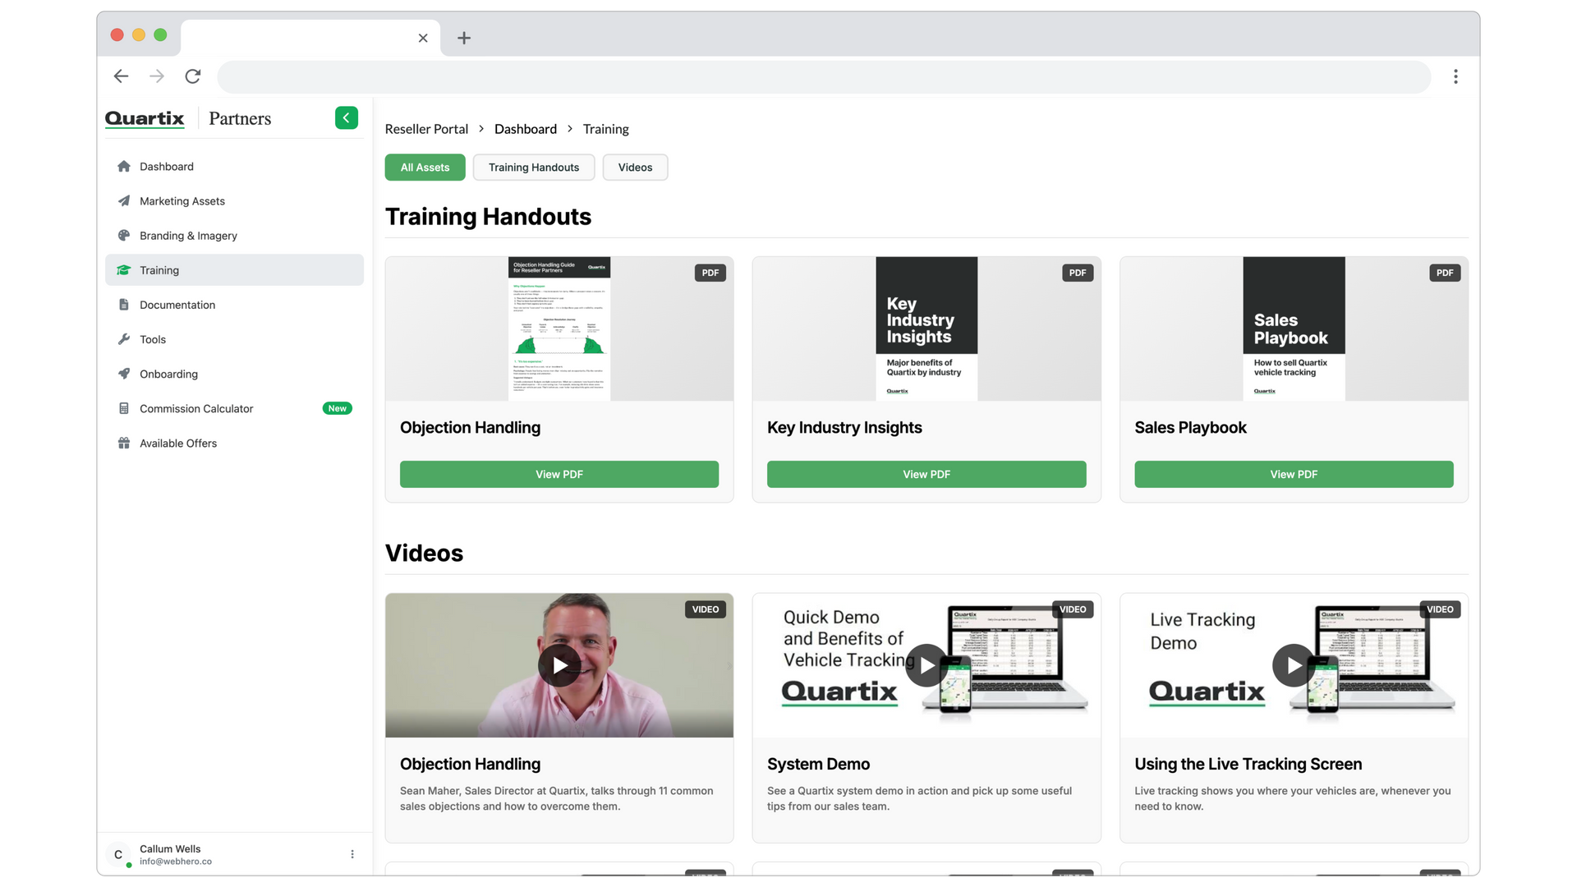Click the Tools wrench icon
The height and width of the screenshot is (887, 1577).
[124, 339]
